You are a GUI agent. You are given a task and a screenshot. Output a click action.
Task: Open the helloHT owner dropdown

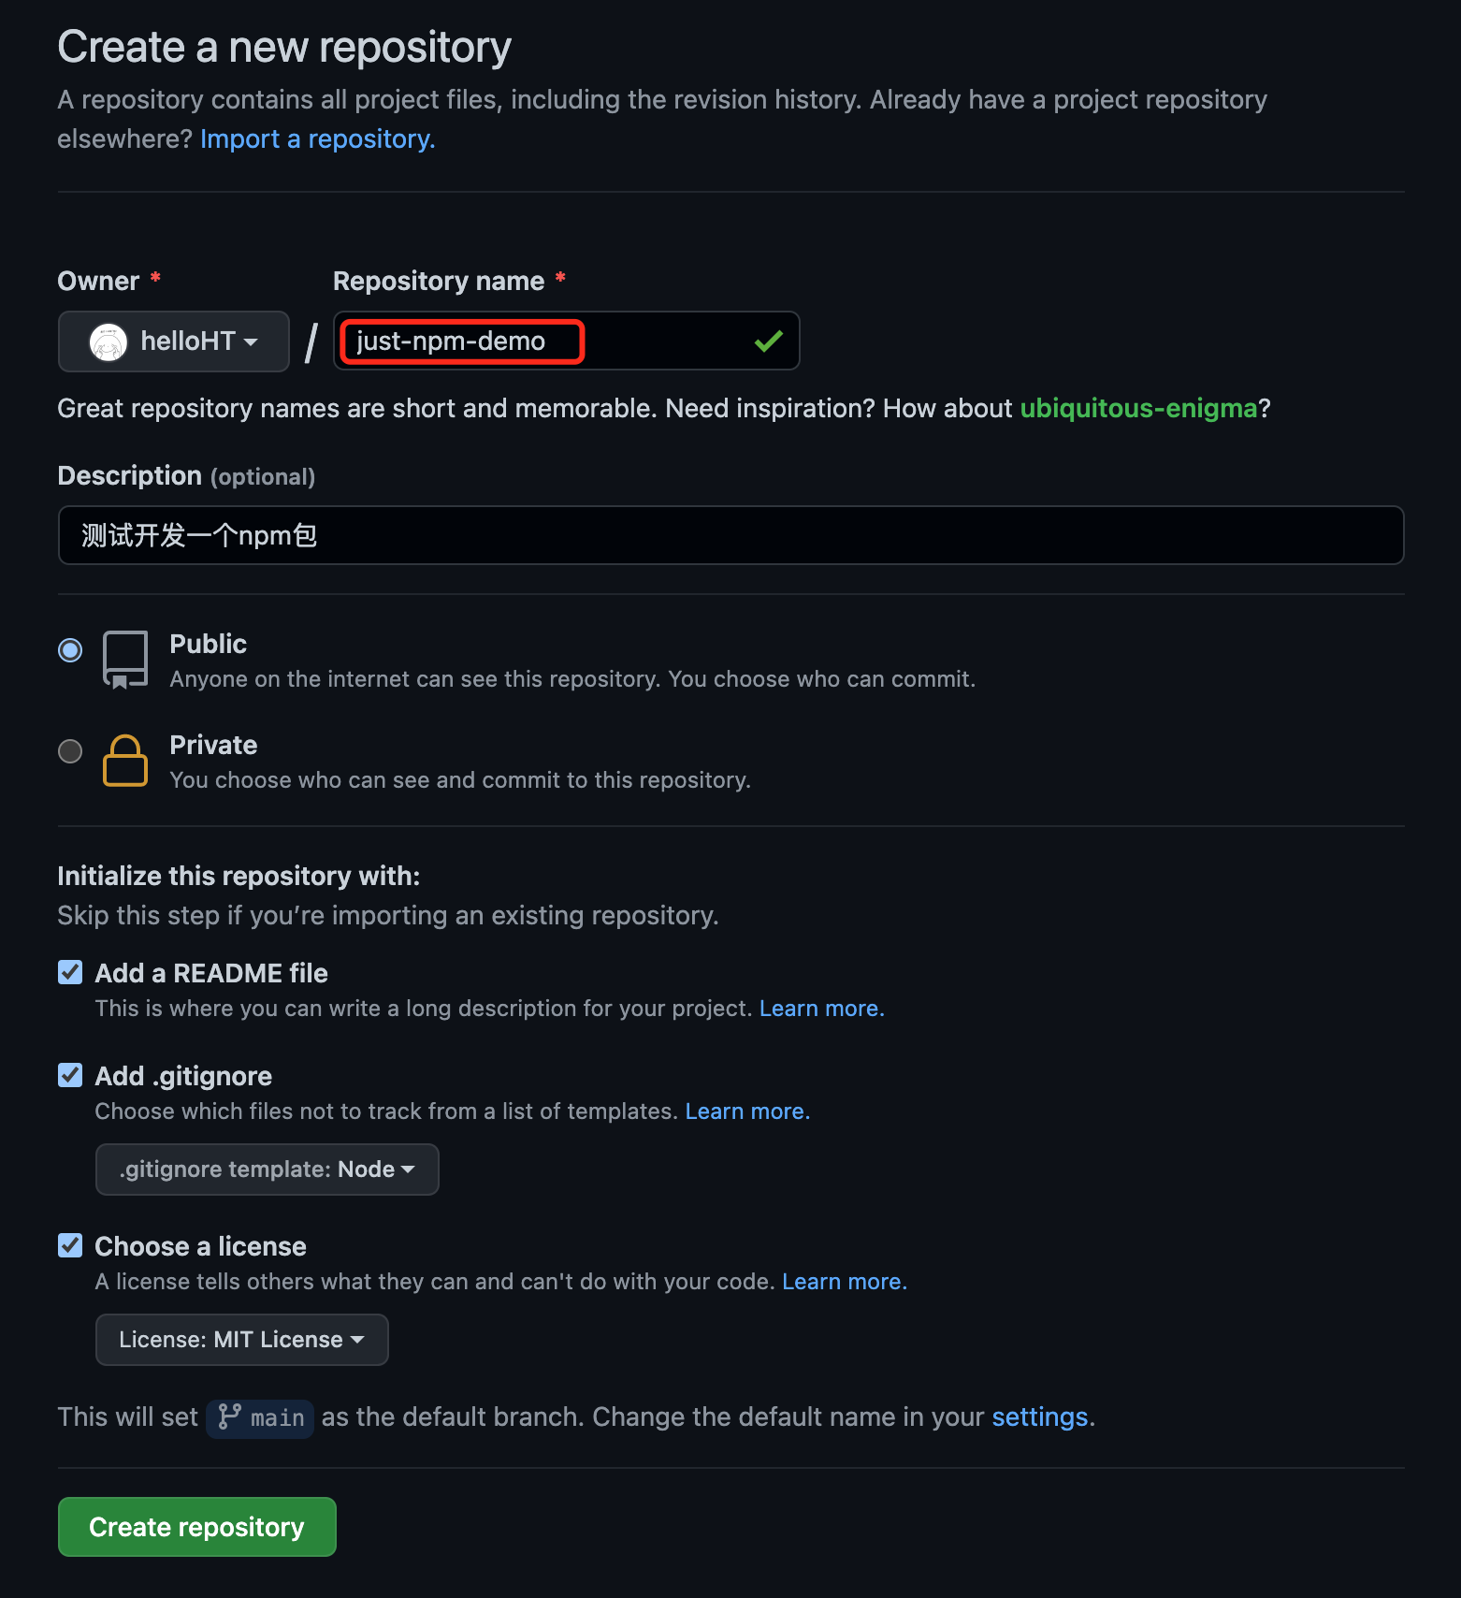point(174,341)
